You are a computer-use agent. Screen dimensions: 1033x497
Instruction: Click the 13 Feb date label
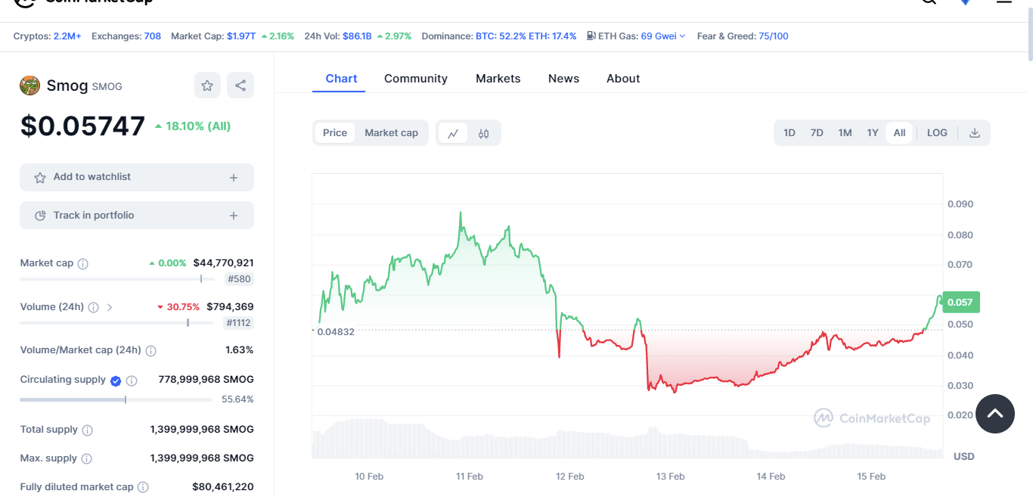[671, 477]
